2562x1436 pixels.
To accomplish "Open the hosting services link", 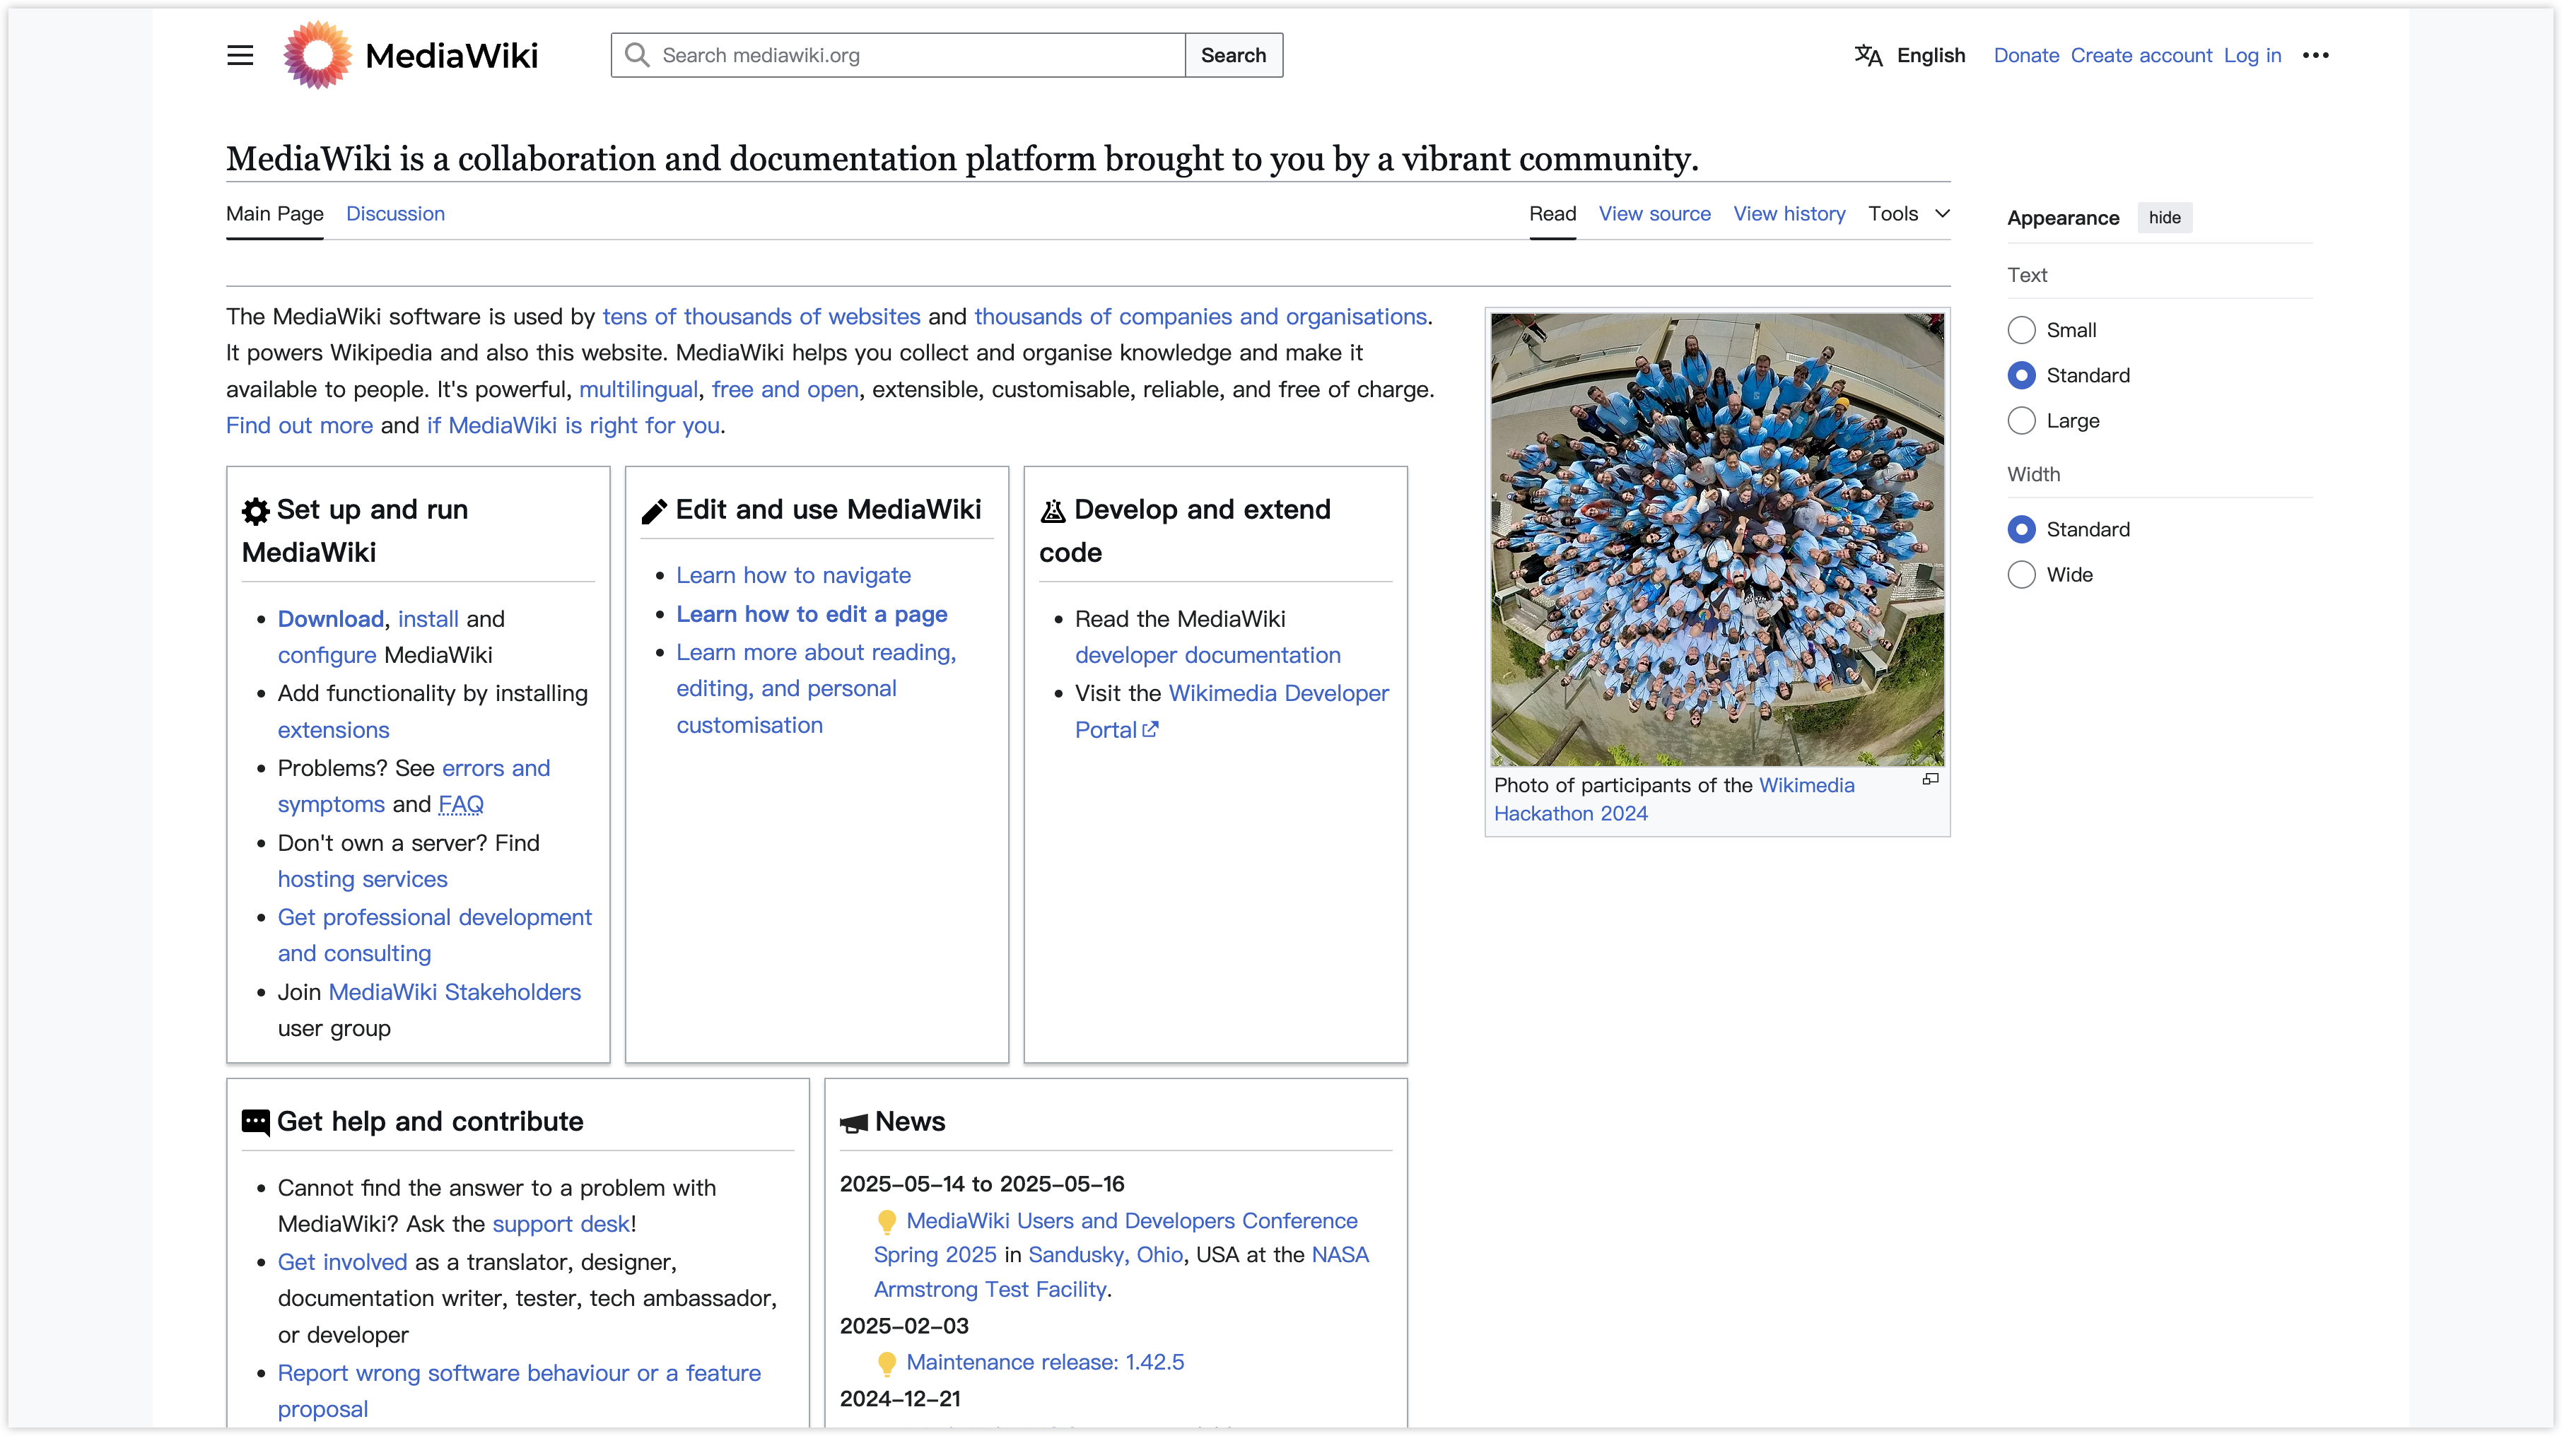I will [362, 879].
